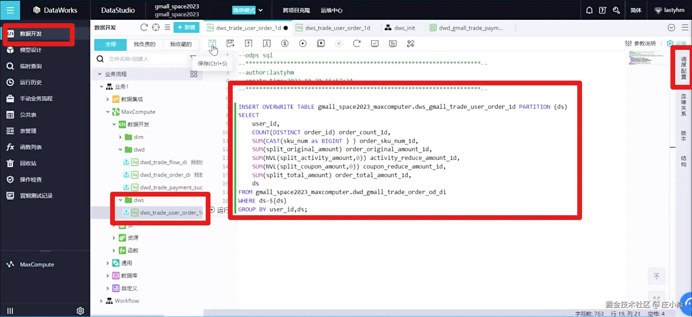This screenshot has height=317, width=692.
Task: Click the code minimap thumbnail
Action: click(x=647, y=58)
